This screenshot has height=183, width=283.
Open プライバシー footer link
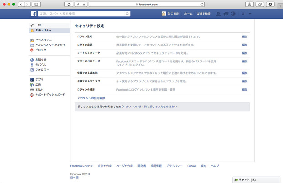(174, 166)
